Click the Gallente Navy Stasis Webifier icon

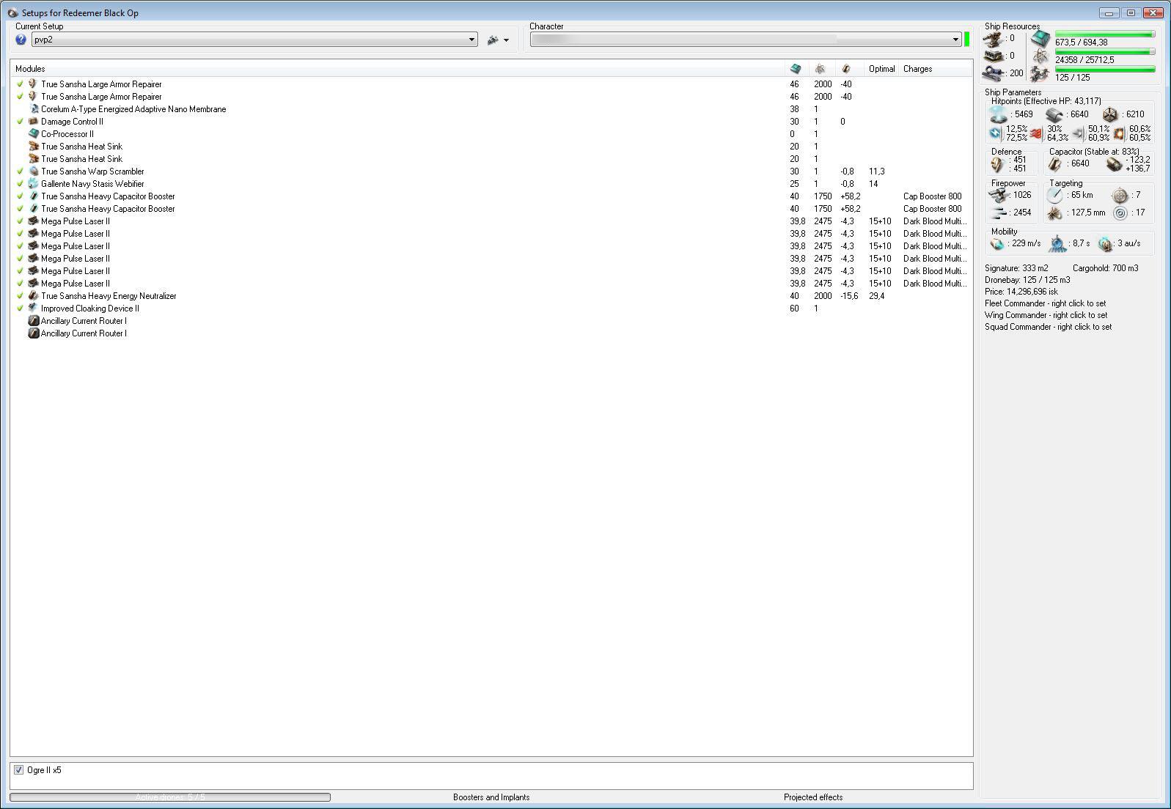[x=33, y=184]
